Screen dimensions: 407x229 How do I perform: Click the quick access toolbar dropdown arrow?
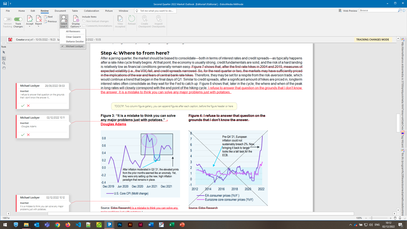coord(11,4)
